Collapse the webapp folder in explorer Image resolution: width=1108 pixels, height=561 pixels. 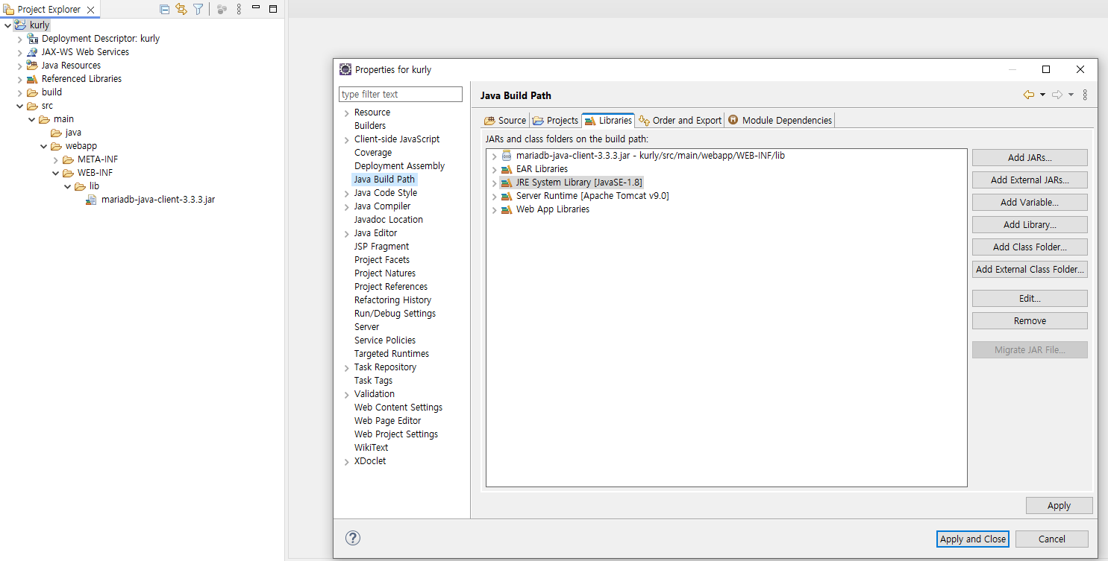(44, 146)
